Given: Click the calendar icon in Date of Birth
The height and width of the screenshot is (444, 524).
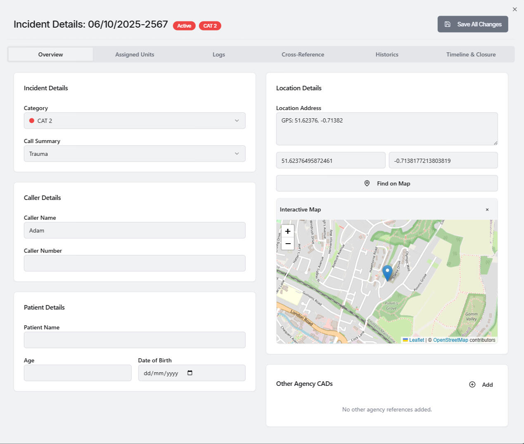Looking at the screenshot, I should click(190, 373).
